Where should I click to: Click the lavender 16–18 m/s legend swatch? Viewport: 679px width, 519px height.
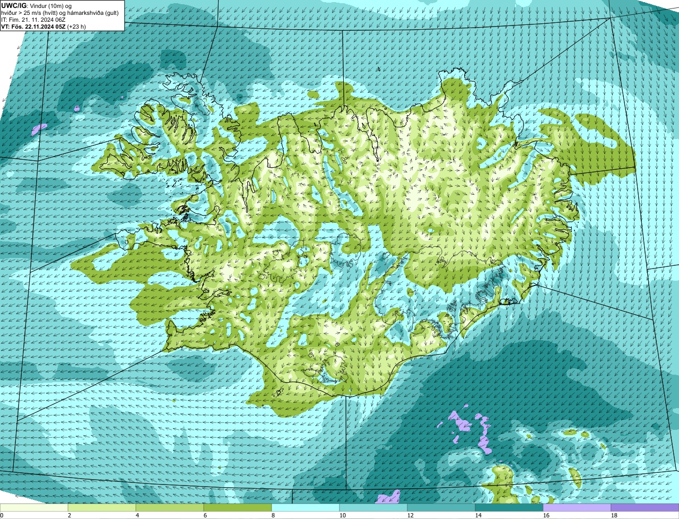point(577,507)
